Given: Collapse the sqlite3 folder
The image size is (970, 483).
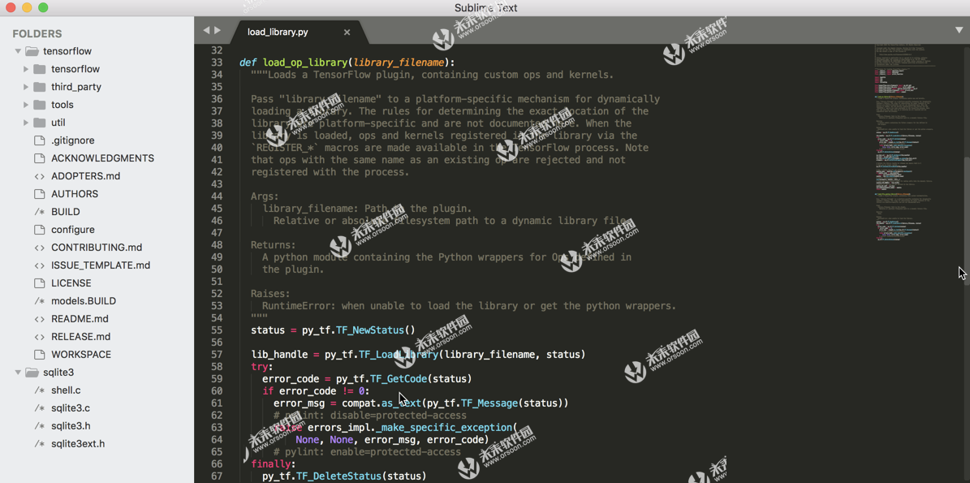Looking at the screenshot, I should click(18, 373).
